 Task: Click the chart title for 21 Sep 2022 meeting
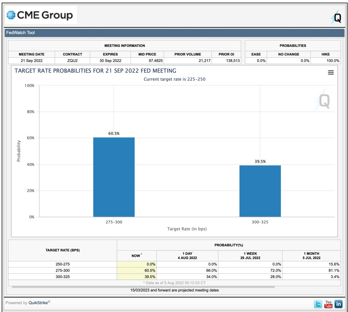[x=95, y=71]
